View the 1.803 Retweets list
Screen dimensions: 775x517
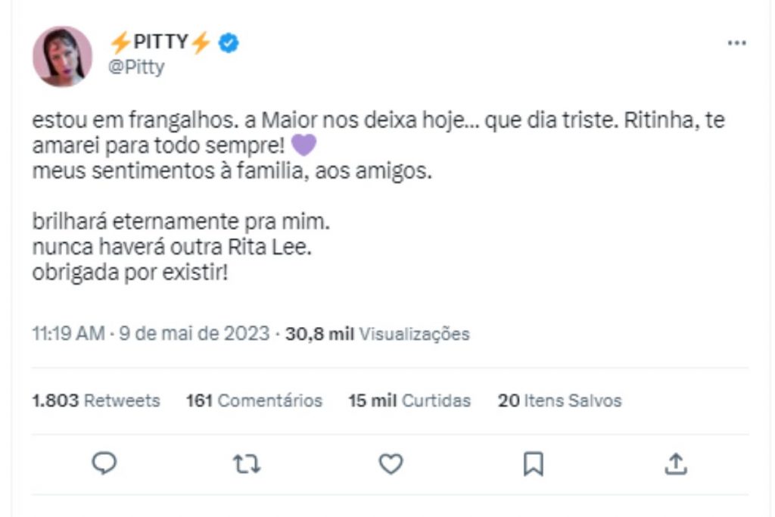coord(95,401)
